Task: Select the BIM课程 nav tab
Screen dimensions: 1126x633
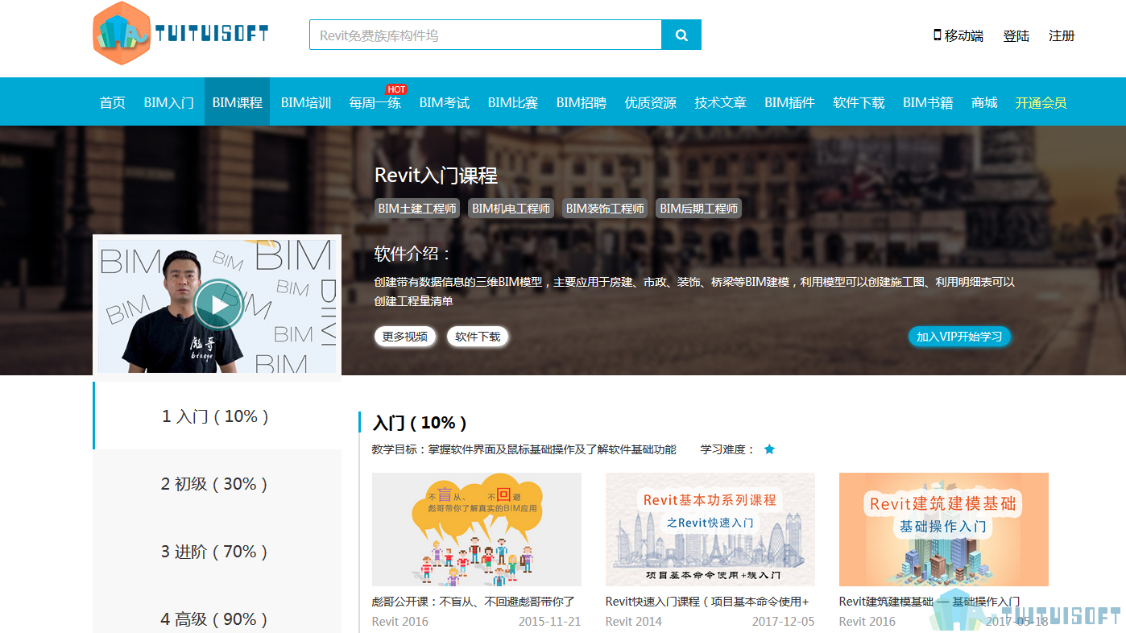Action: (238, 102)
